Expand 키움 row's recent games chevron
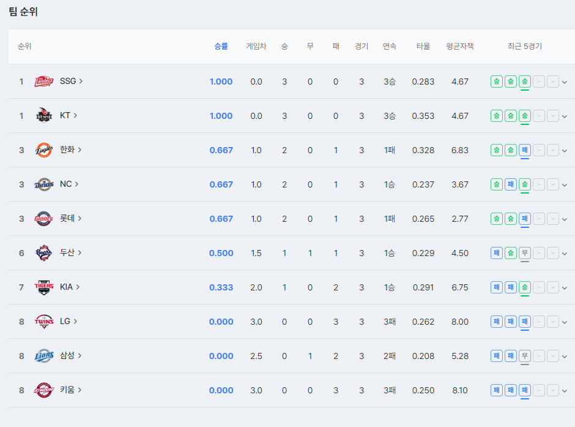The height and width of the screenshot is (427, 575). [x=565, y=391]
